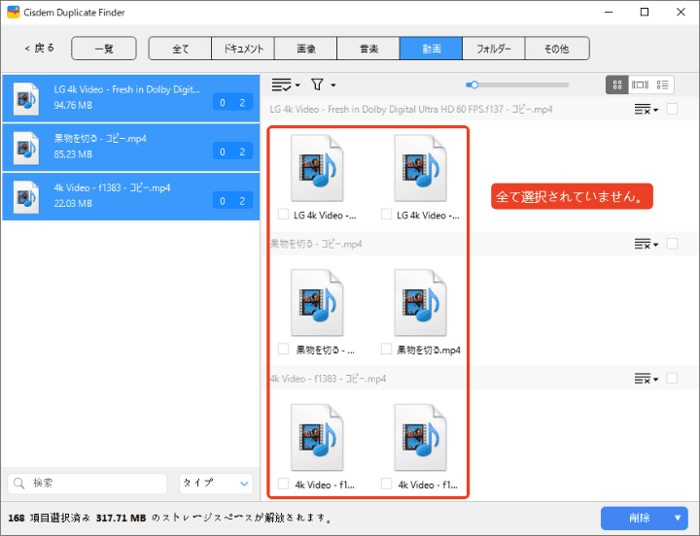Open the selection rules list icon
The width and height of the screenshot is (700, 536).
click(x=284, y=85)
